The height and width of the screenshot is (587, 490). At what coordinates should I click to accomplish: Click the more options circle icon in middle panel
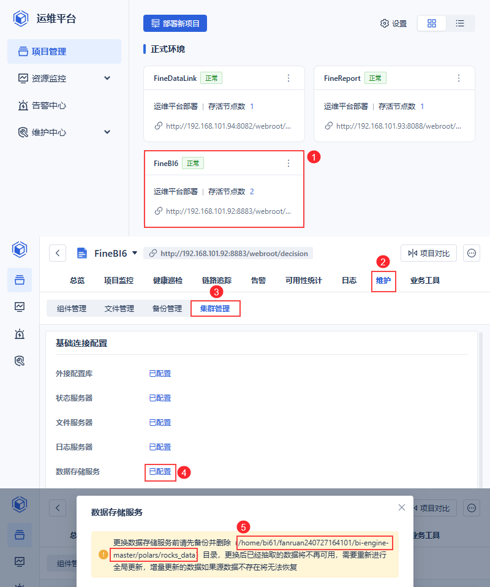[471, 254]
